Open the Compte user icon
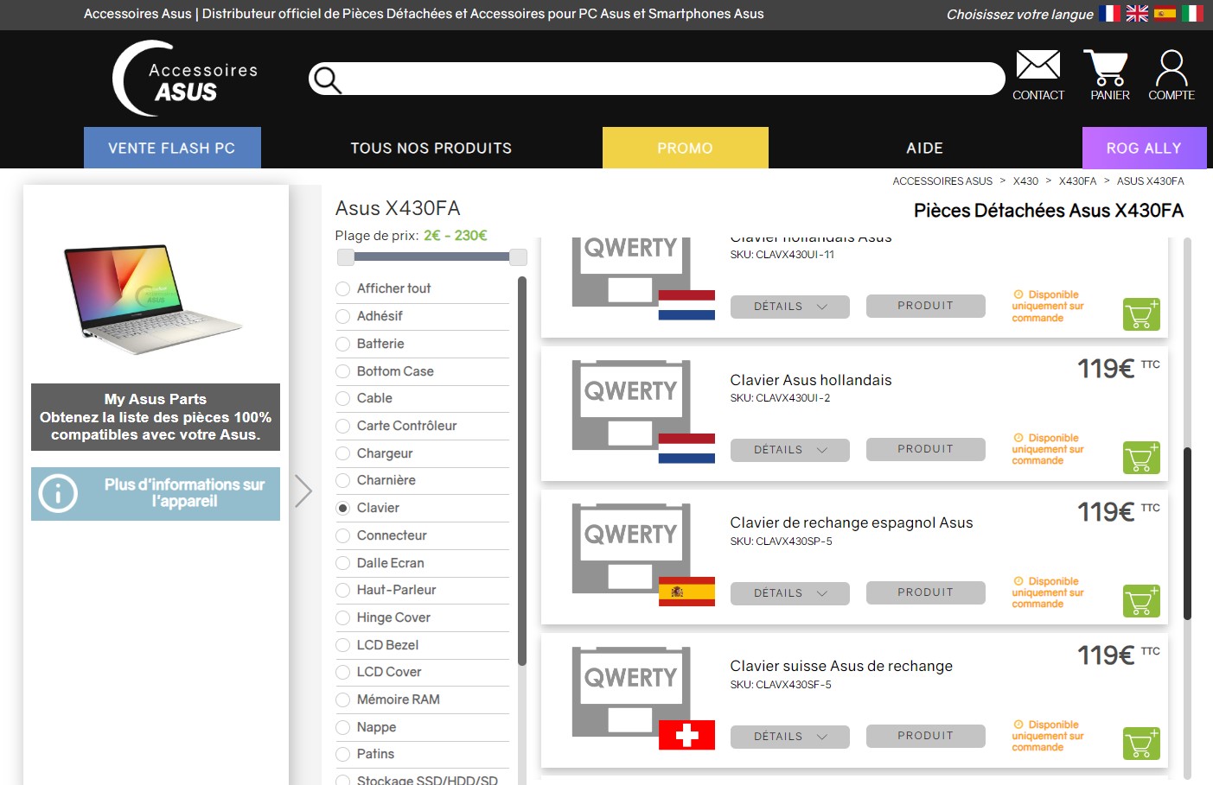Image resolution: width=1213 pixels, height=785 pixels. click(x=1172, y=67)
